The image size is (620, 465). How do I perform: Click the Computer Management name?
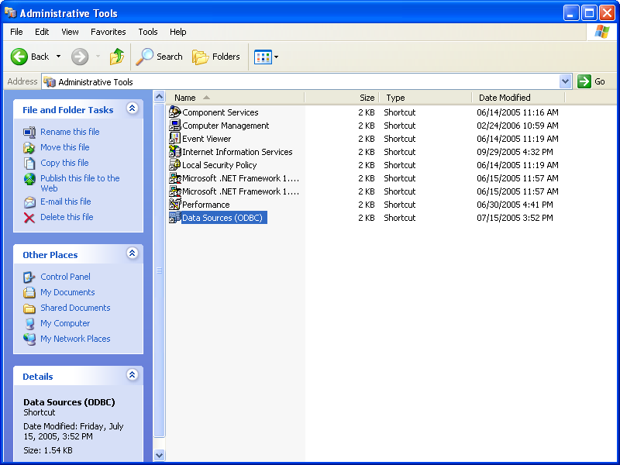[226, 126]
